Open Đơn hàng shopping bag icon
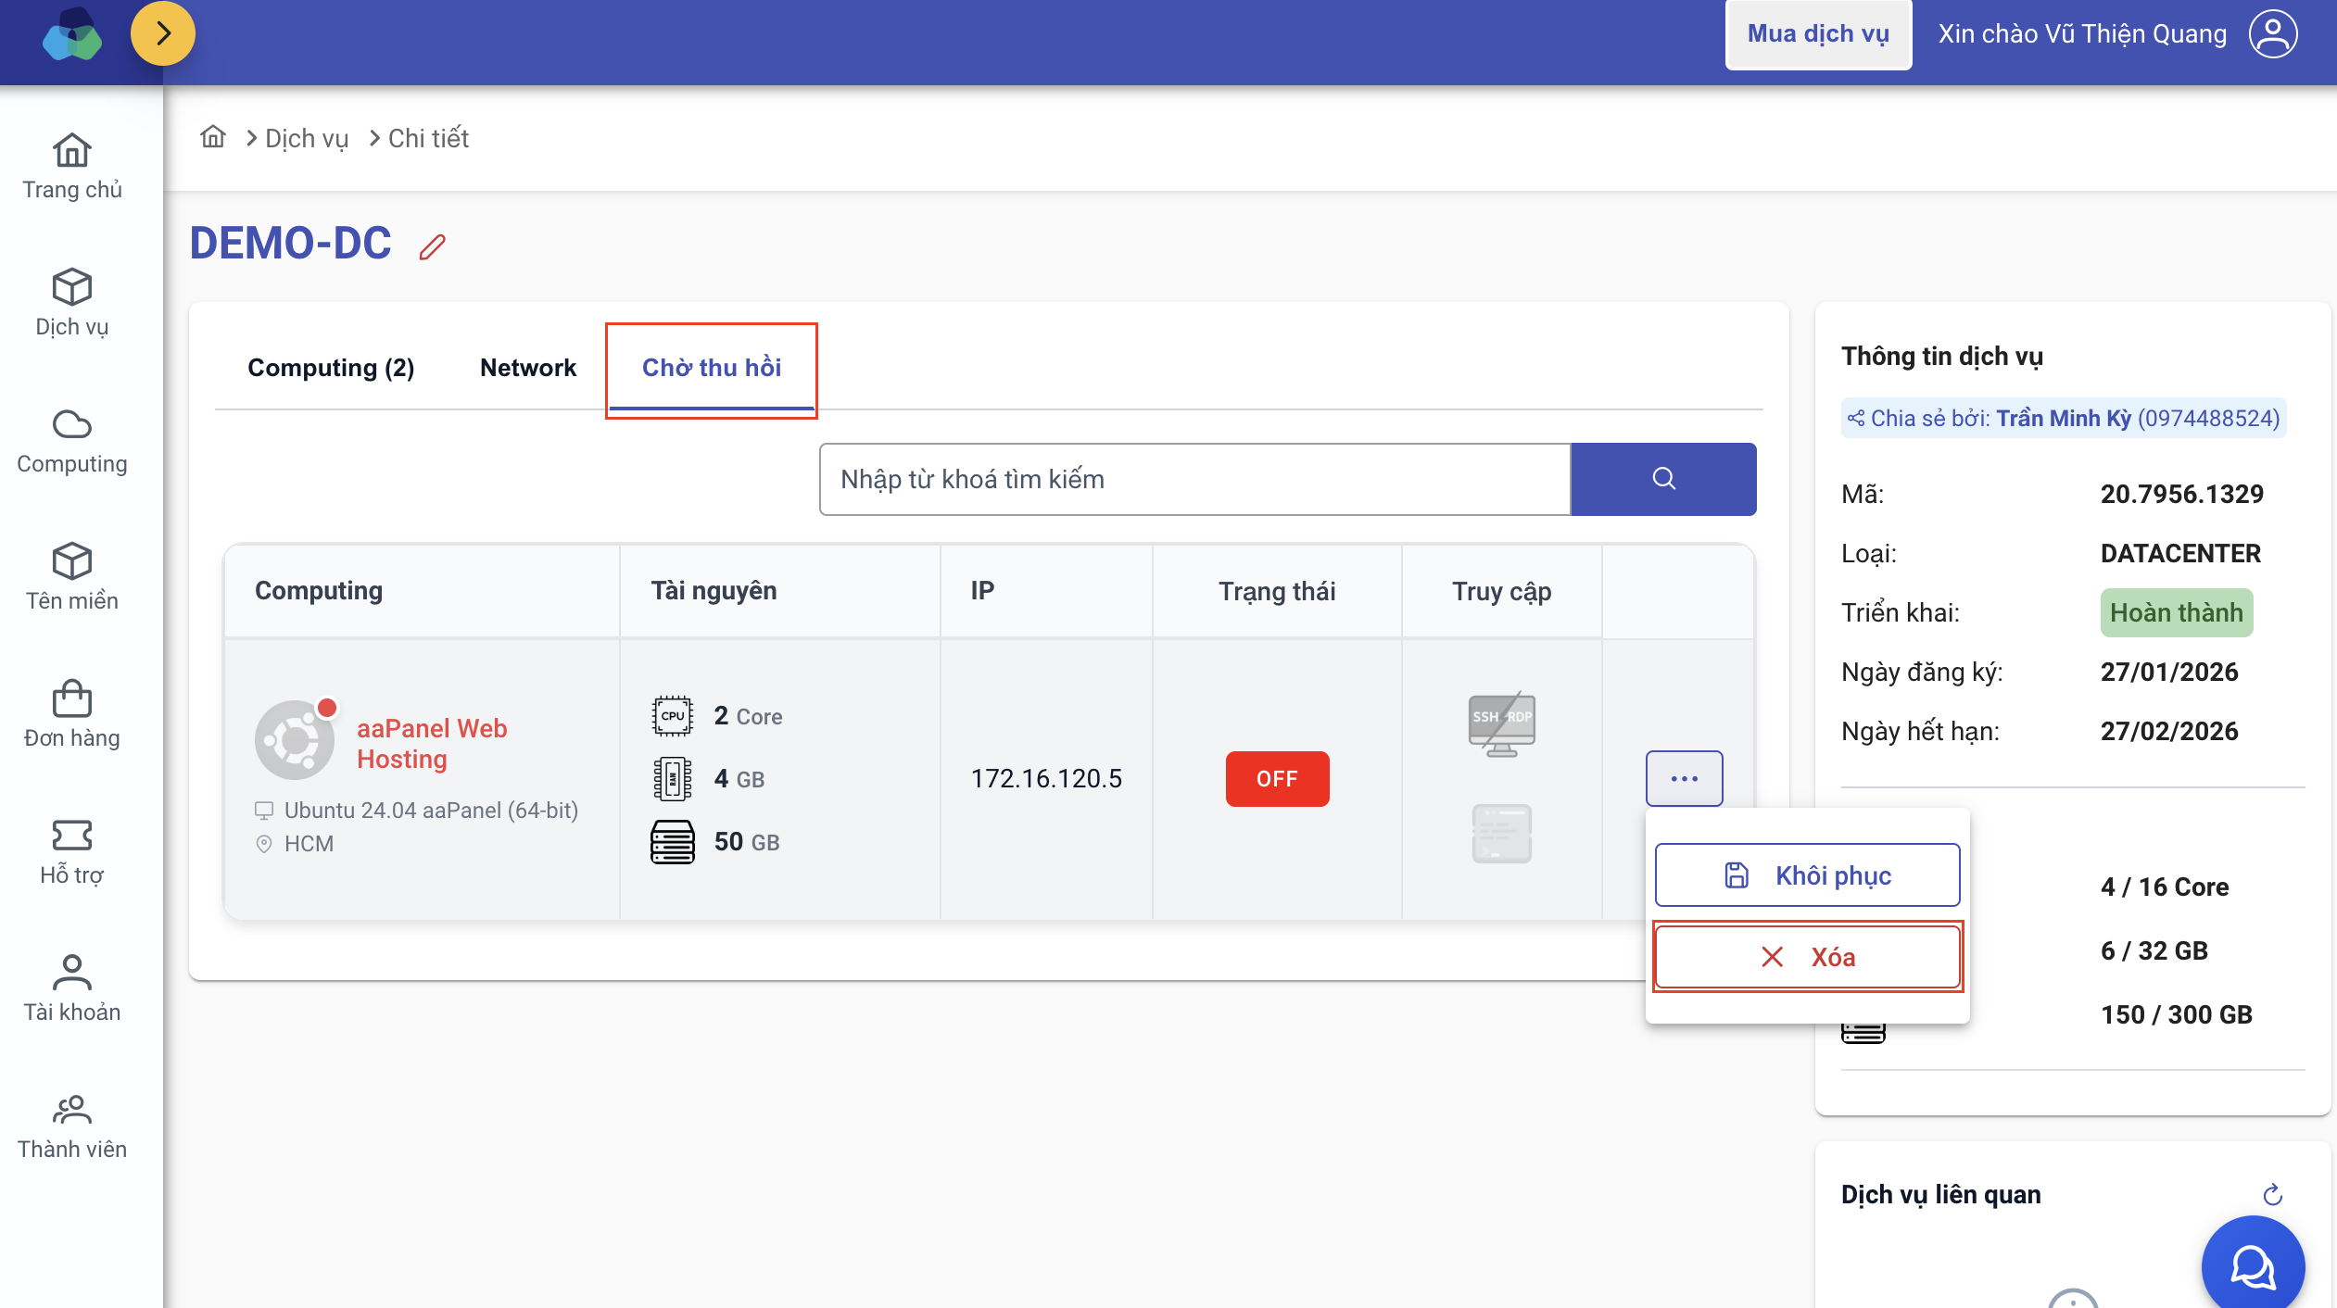This screenshot has height=1308, width=2337. tap(72, 699)
